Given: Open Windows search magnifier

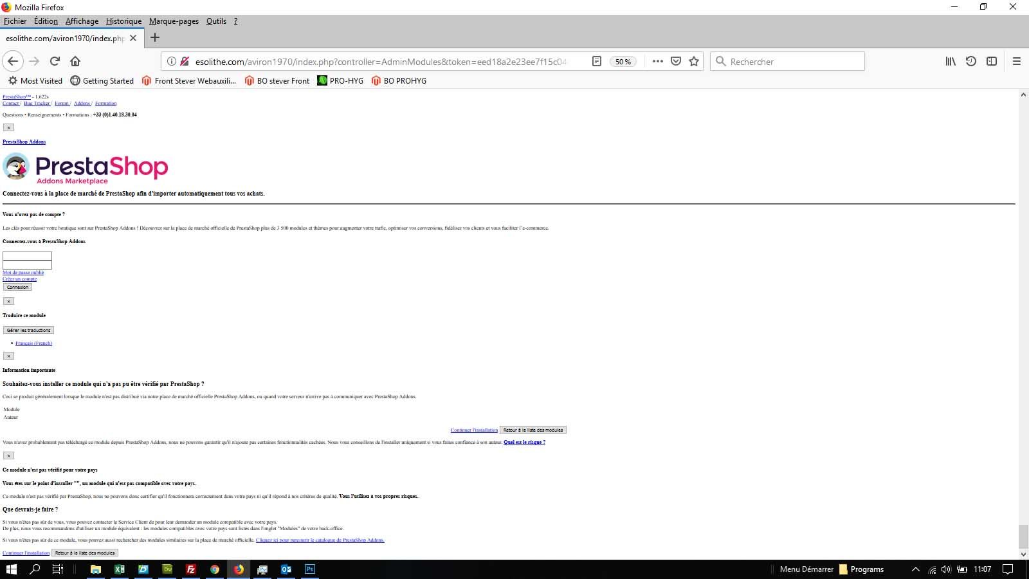Looking at the screenshot, I should (x=35, y=569).
